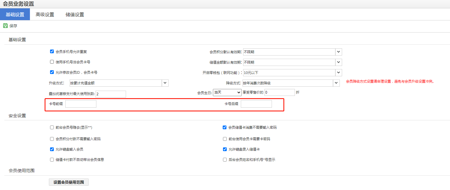Open the 降级方式 dropdown arrow
Screen dimensions: 450x190
click(x=337, y=83)
